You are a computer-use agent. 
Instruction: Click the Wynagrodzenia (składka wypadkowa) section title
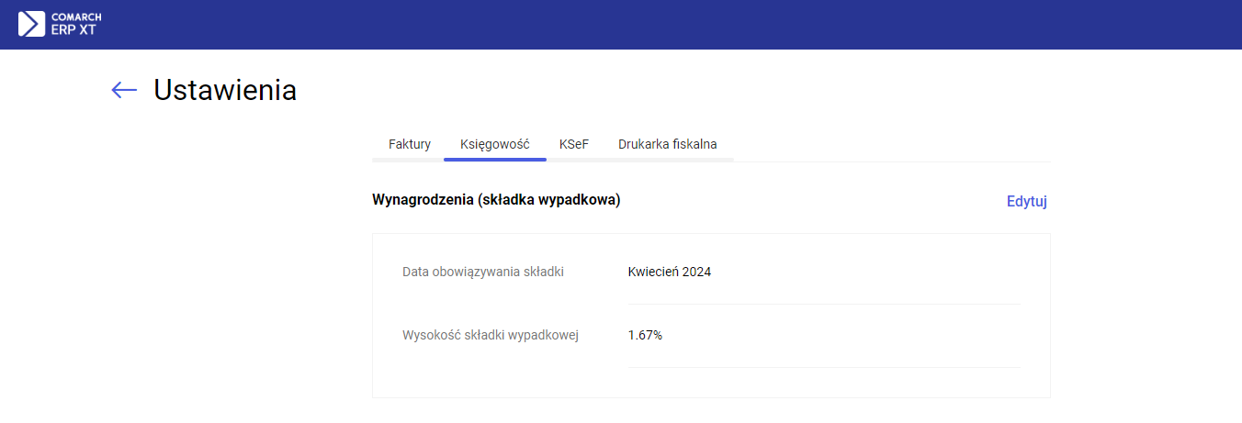[x=496, y=200]
